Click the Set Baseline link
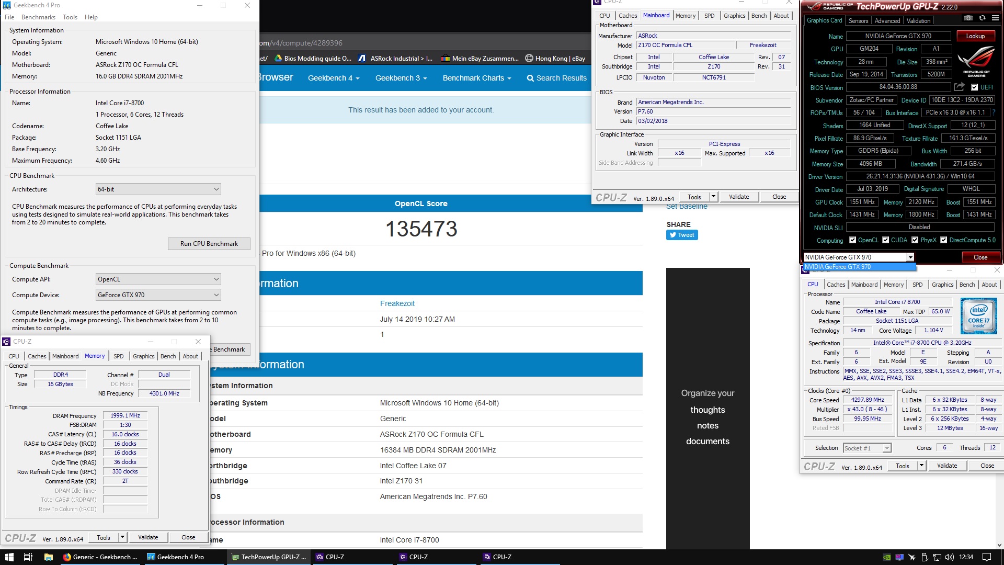The image size is (1004, 565). tap(687, 207)
